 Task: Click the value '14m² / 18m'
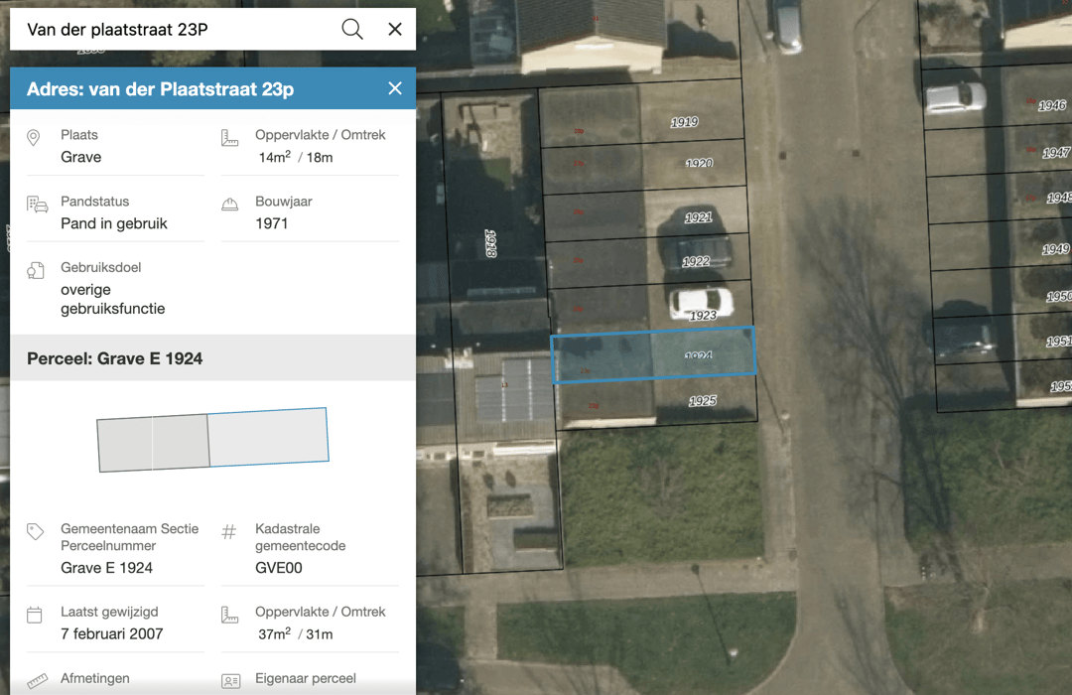click(x=296, y=157)
